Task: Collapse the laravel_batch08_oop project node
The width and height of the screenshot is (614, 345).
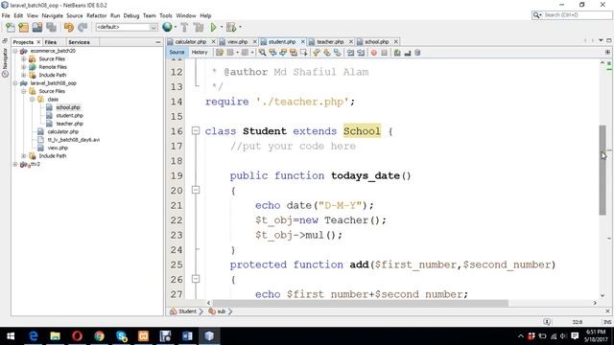Action: tap(15, 83)
